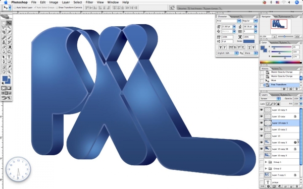Select the Clone Stamp tool
Viewport: 303px width, 189px height.
[4, 42]
